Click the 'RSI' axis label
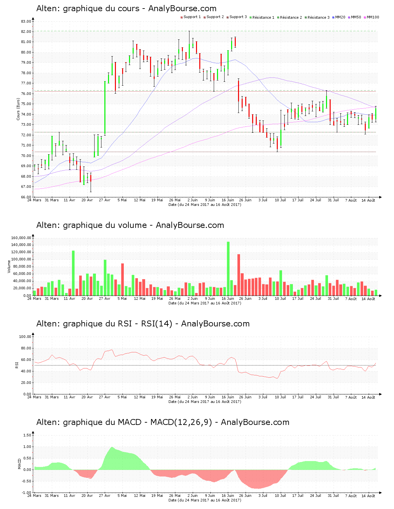 (x=17, y=365)
